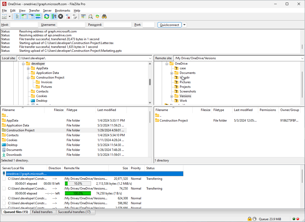Image resolution: width=305 pixels, height=222 pixels.
Task: Click the 10.0% upload progress bar
Action: click(78, 183)
